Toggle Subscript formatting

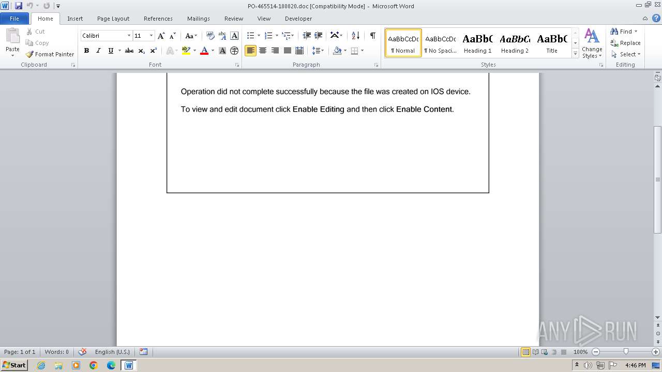(141, 51)
